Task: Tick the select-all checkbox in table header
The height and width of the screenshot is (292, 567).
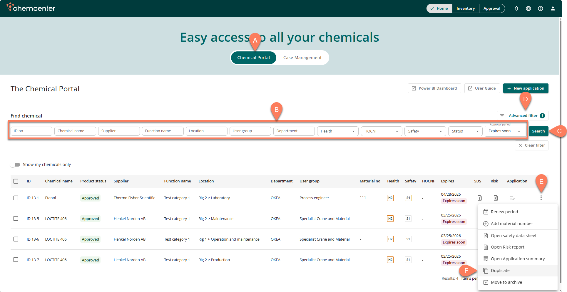Action: point(16,181)
